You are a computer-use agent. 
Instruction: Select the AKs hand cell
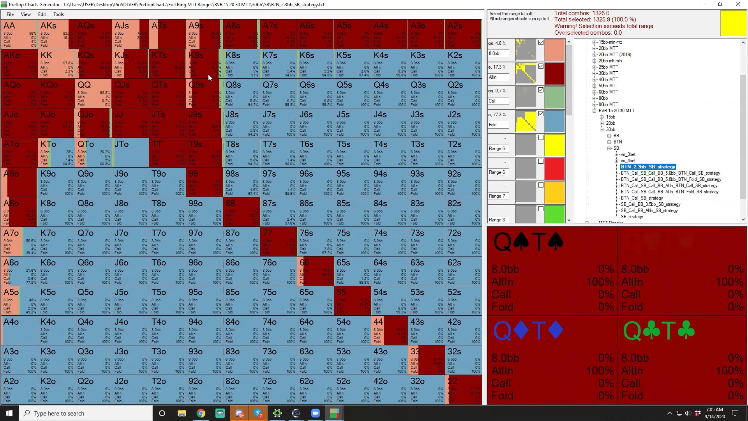pos(56,34)
